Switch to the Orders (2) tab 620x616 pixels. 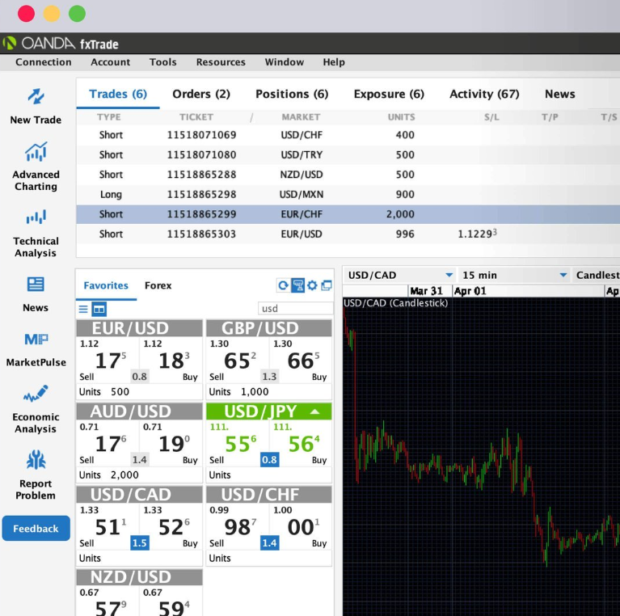[201, 94]
